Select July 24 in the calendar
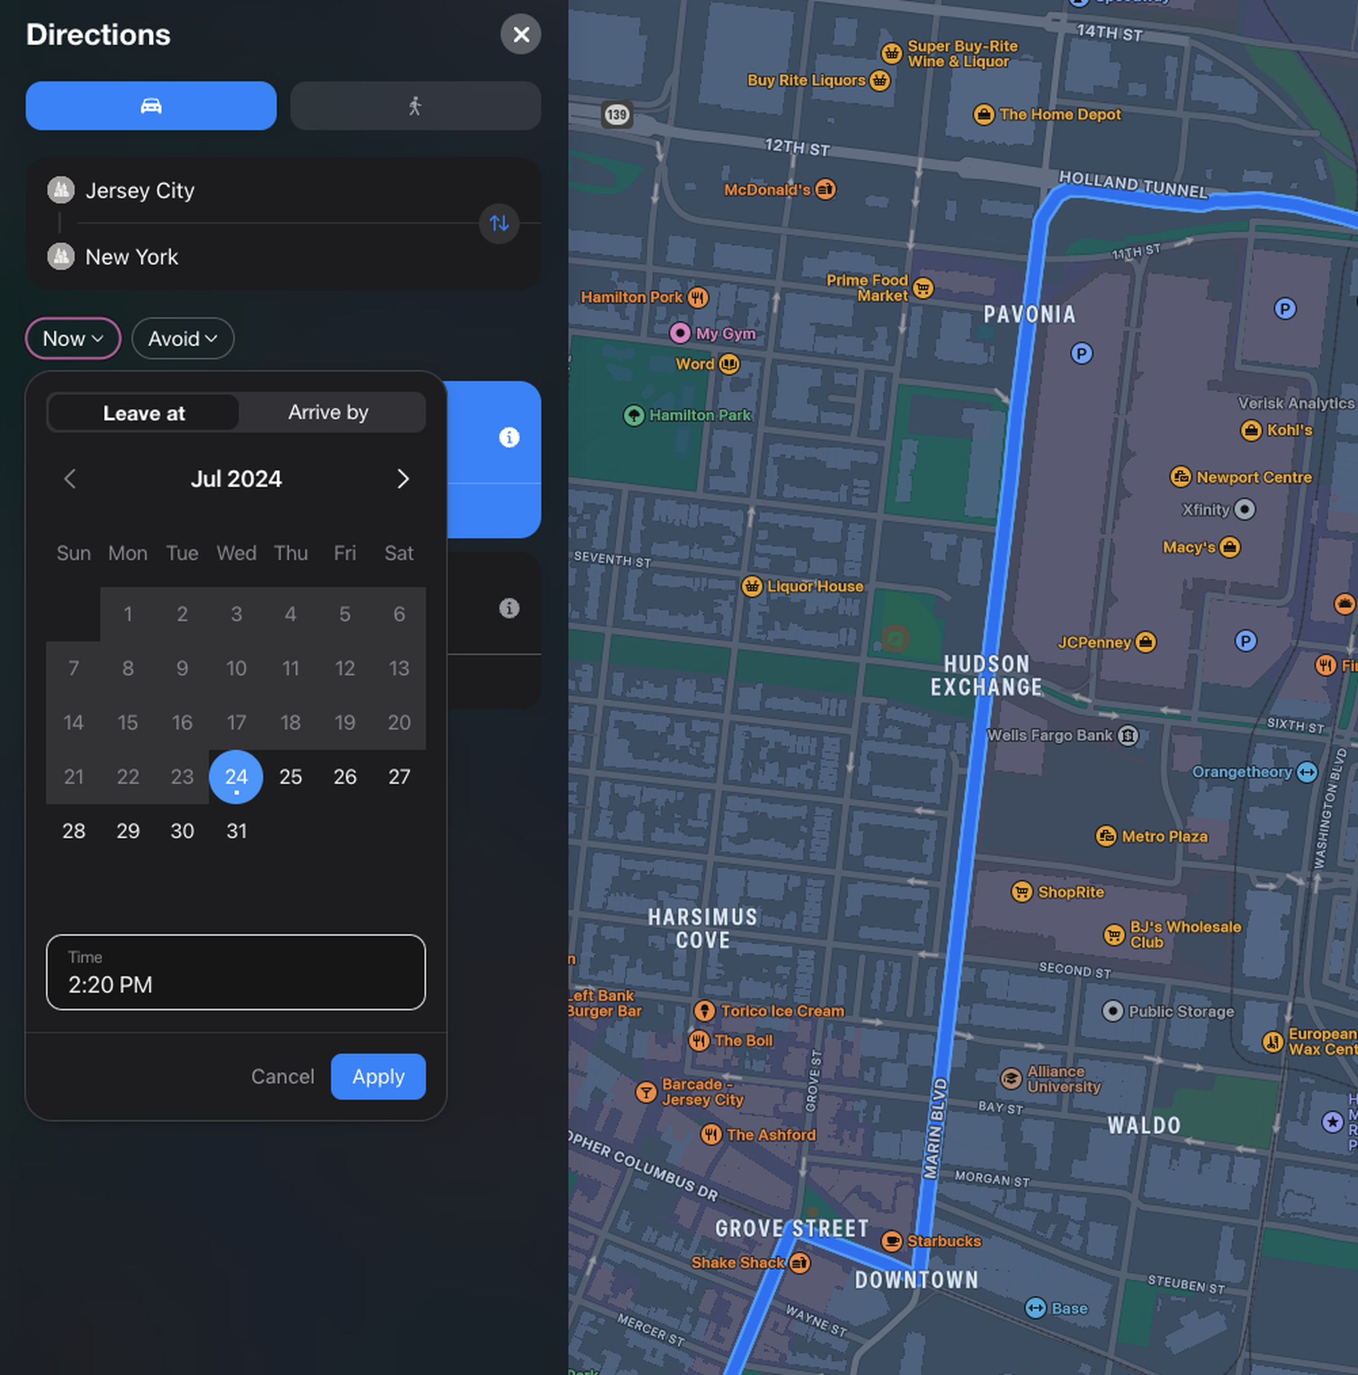The image size is (1358, 1375). tap(237, 776)
